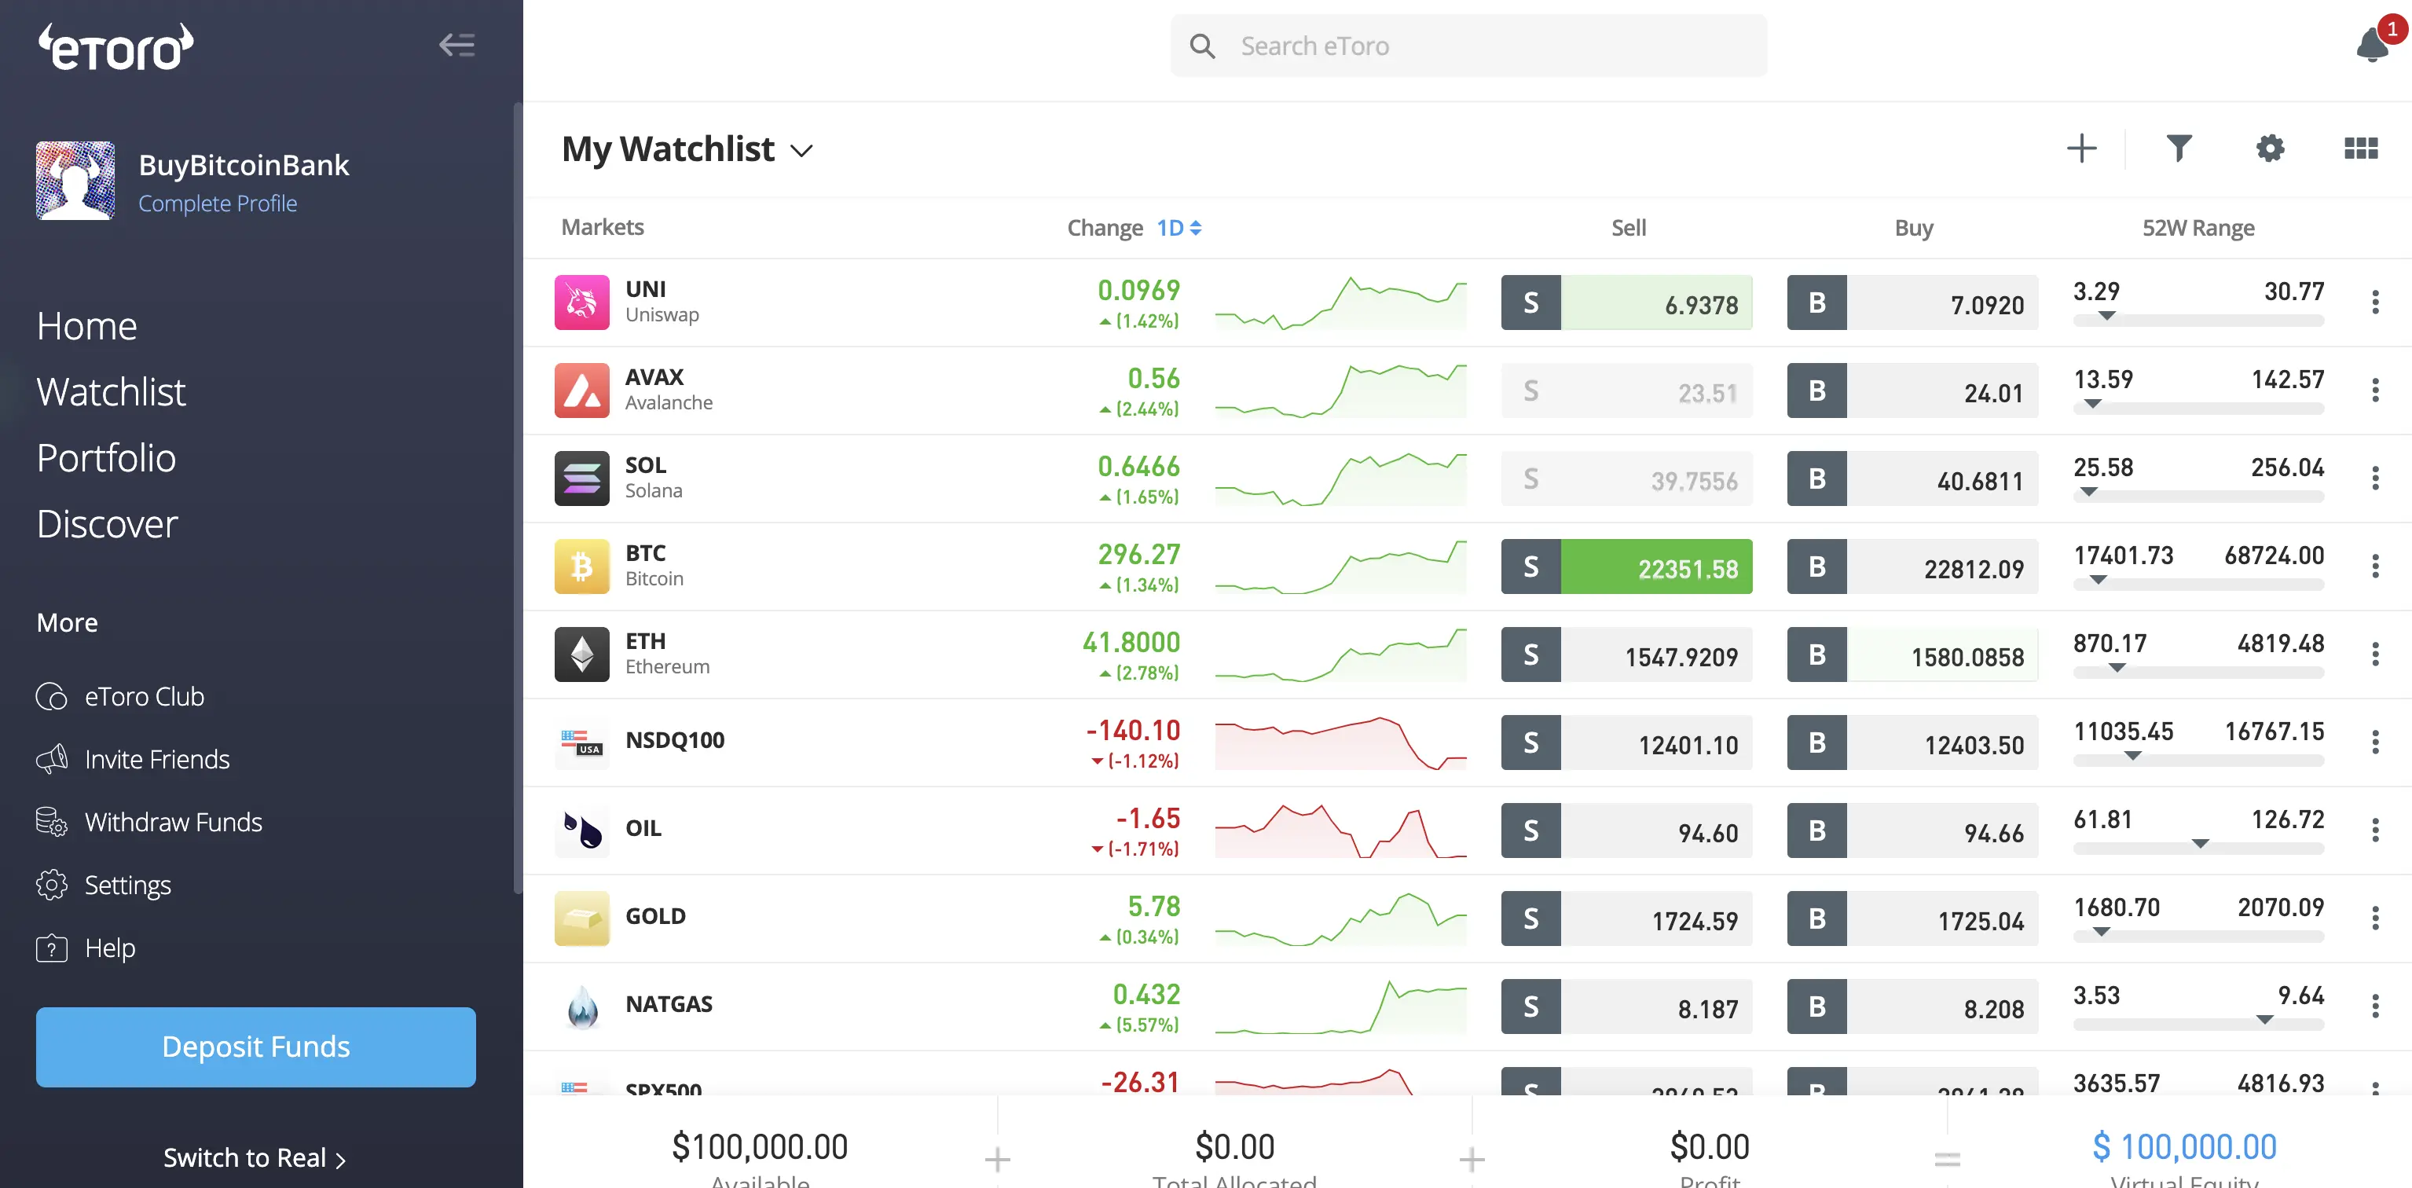Click the Deposit Funds button
Screen dimensions: 2412x1188
click(x=255, y=1047)
